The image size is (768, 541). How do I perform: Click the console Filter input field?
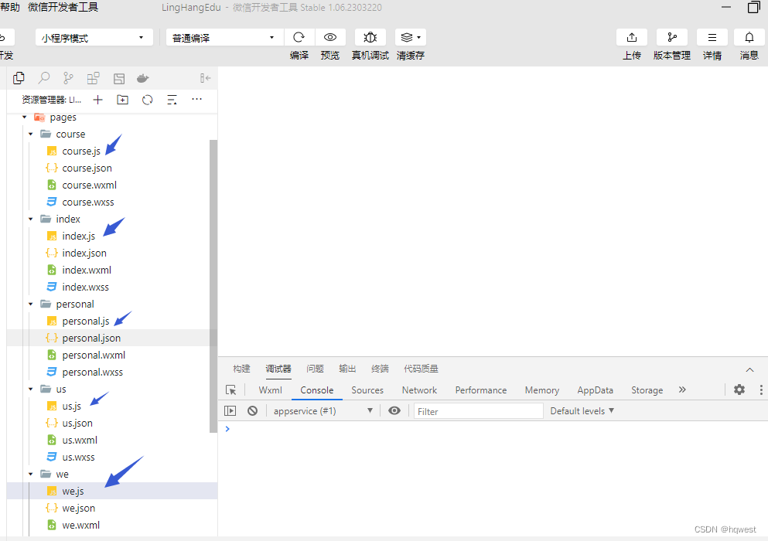[x=479, y=411]
